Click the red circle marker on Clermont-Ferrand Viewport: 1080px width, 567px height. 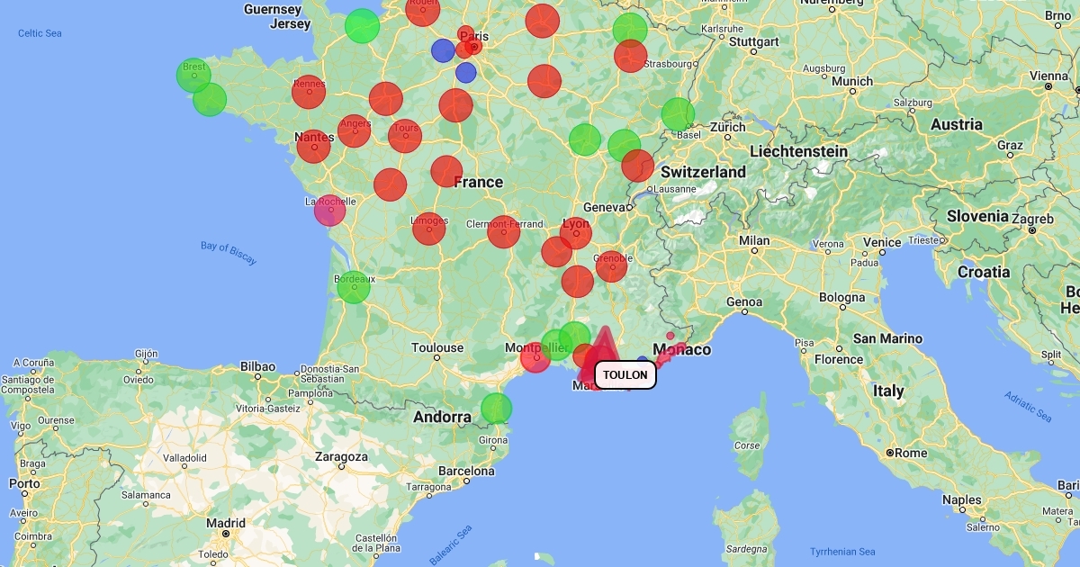coord(504,231)
